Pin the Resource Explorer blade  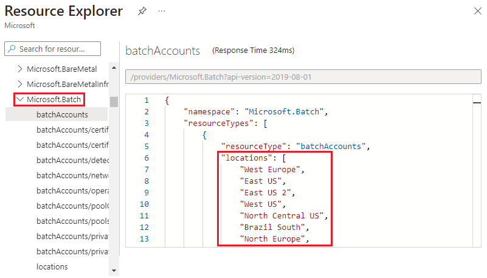click(x=142, y=12)
